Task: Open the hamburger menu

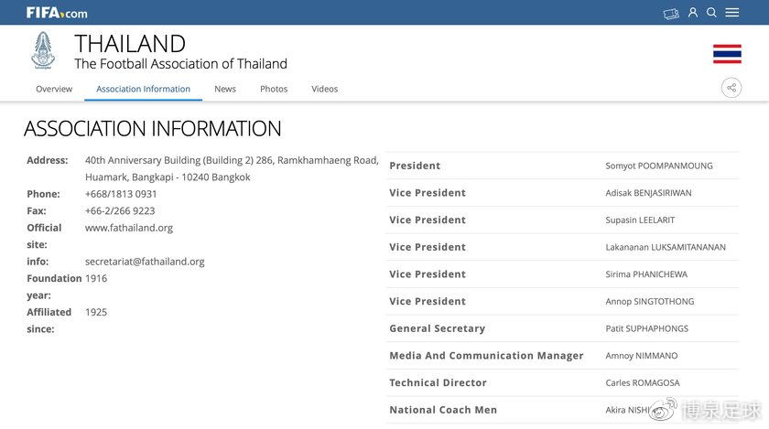Action: (x=731, y=12)
